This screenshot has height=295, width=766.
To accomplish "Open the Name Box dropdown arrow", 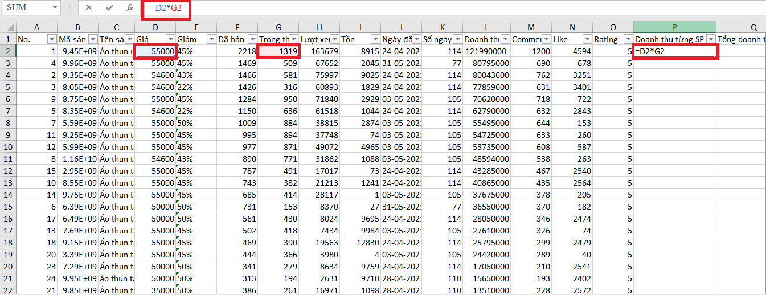I will tap(55, 8).
